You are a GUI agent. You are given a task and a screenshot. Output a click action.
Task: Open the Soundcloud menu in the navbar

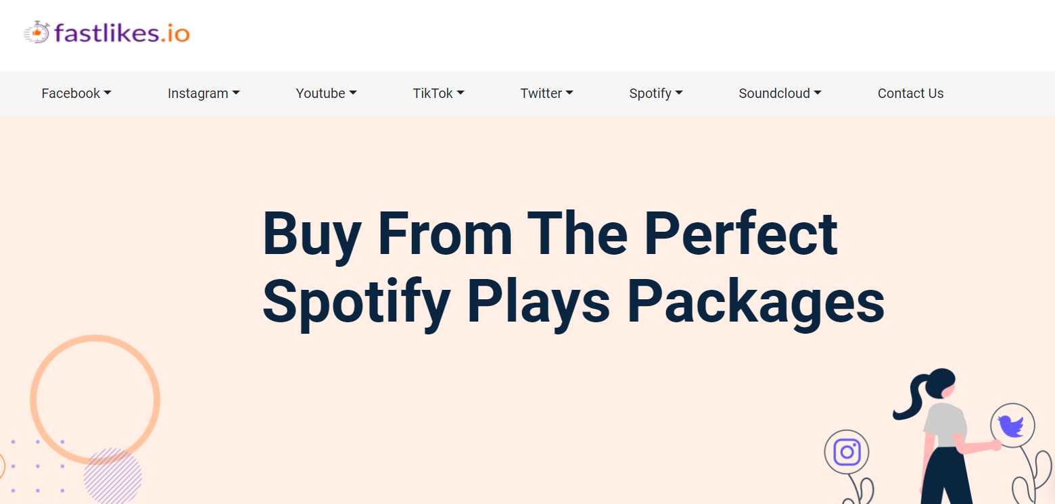coord(779,93)
